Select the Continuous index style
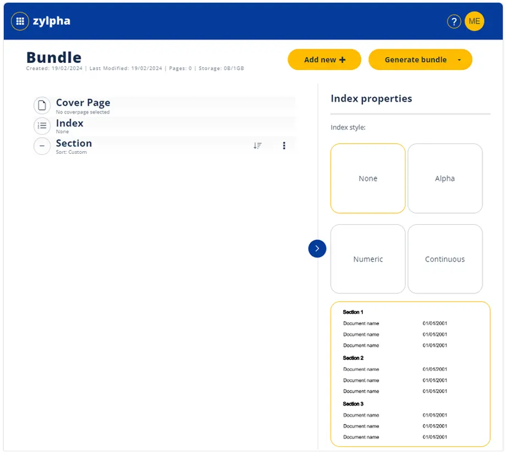Image resolution: width=506 pixels, height=456 pixels. 444,259
